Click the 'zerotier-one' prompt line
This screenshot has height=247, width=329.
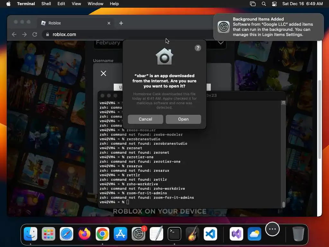point(127,157)
